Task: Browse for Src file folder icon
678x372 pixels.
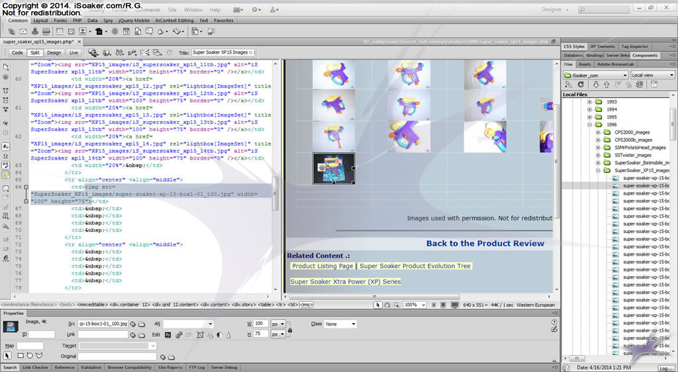Action: click(x=142, y=324)
